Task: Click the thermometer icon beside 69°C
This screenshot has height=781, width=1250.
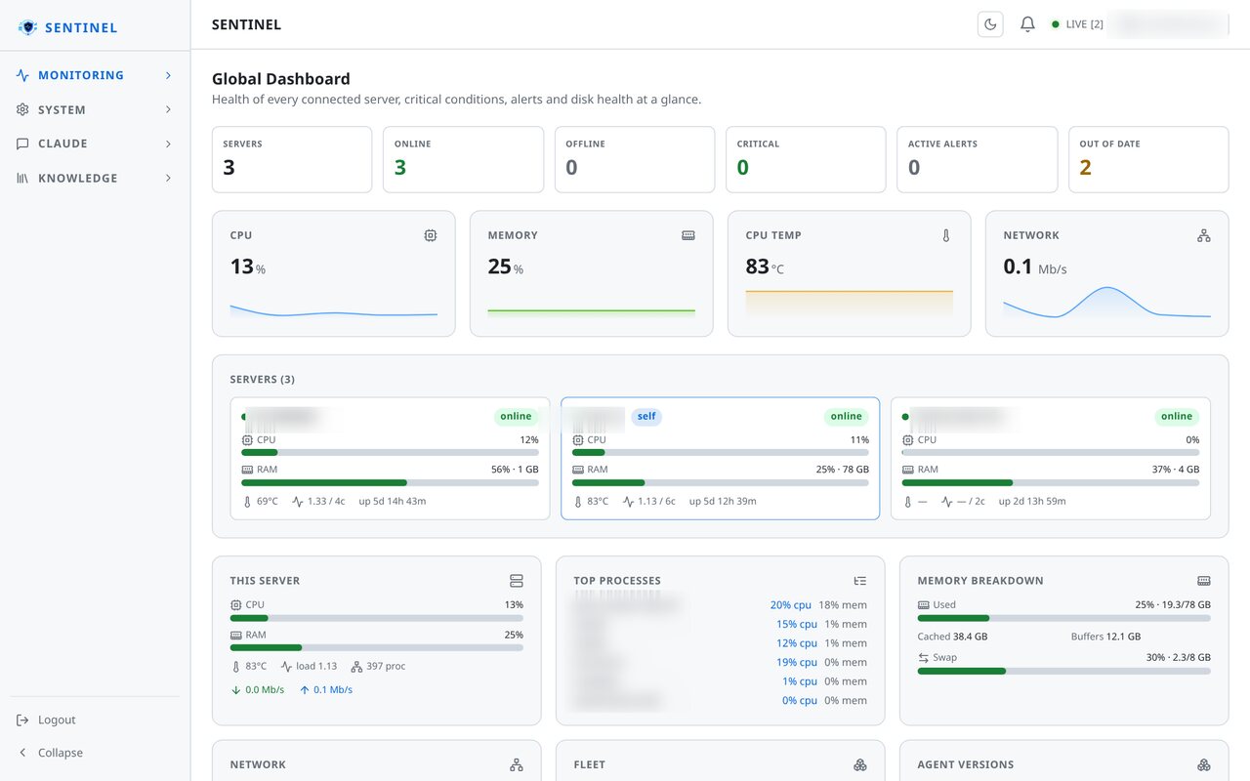Action: [247, 502]
